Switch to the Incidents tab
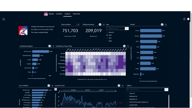This screenshot has height=108, width=192. 59,14
